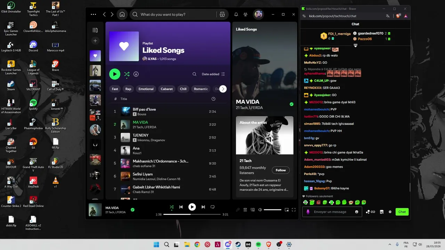Download the Liked Songs playlist
Image resolution: width=445 pixels, height=250 pixels.
136,74
